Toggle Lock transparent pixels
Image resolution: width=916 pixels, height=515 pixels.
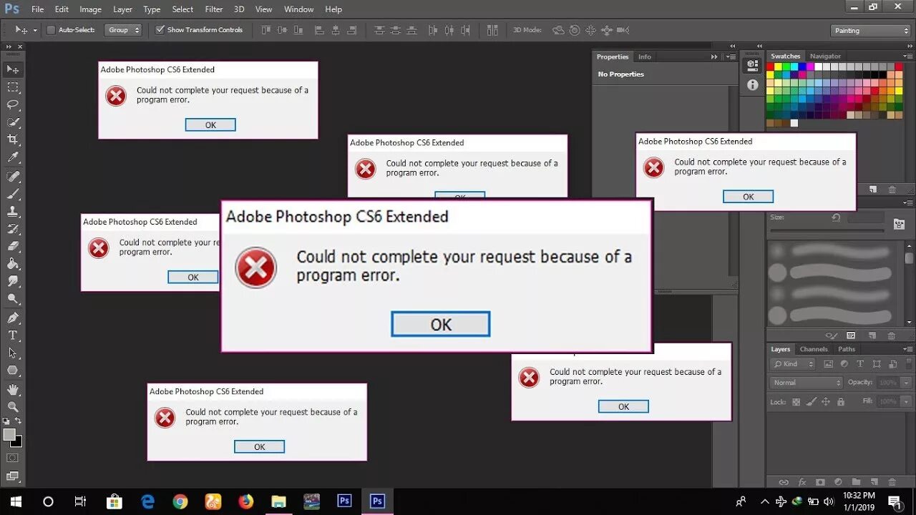[x=796, y=402]
